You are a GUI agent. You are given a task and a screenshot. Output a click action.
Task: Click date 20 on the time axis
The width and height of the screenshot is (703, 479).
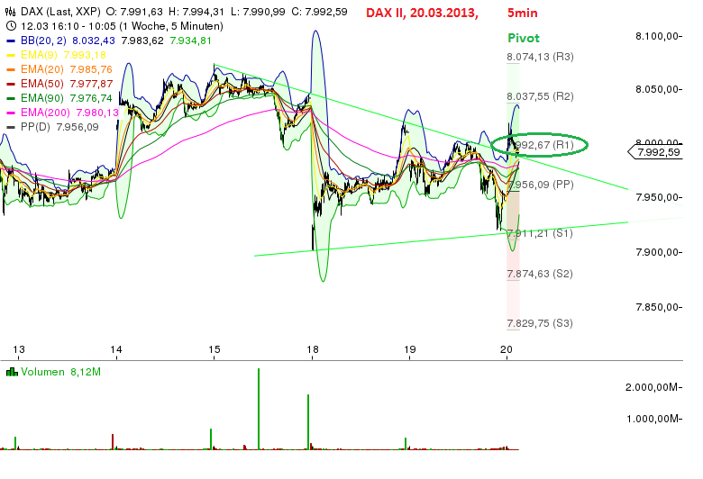507,349
